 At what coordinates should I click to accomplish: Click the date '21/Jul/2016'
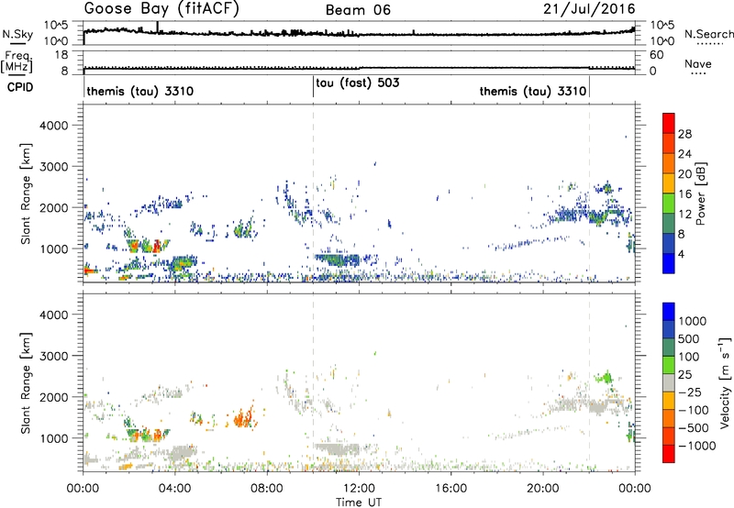pyautogui.click(x=589, y=9)
